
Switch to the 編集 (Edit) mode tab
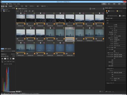point(119,4)
